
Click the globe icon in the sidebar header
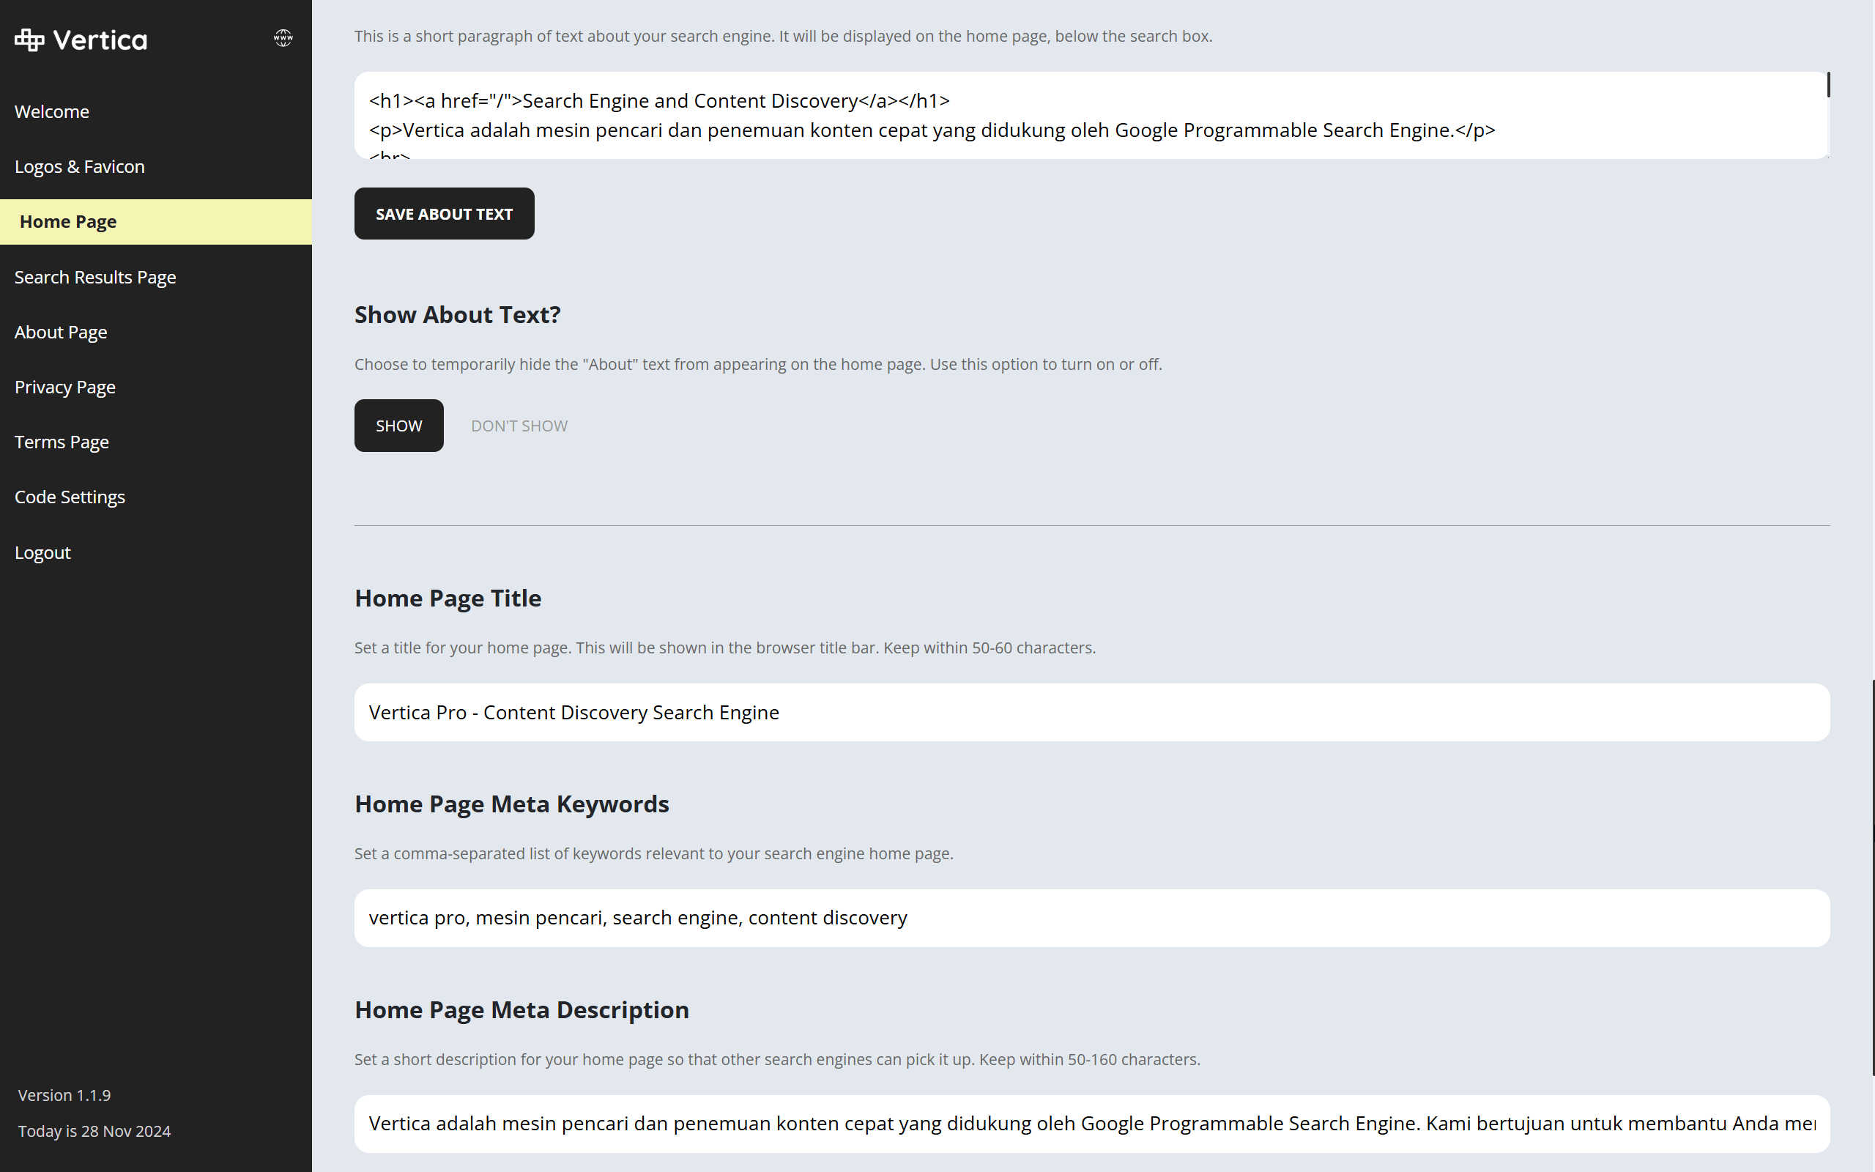tap(283, 37)
